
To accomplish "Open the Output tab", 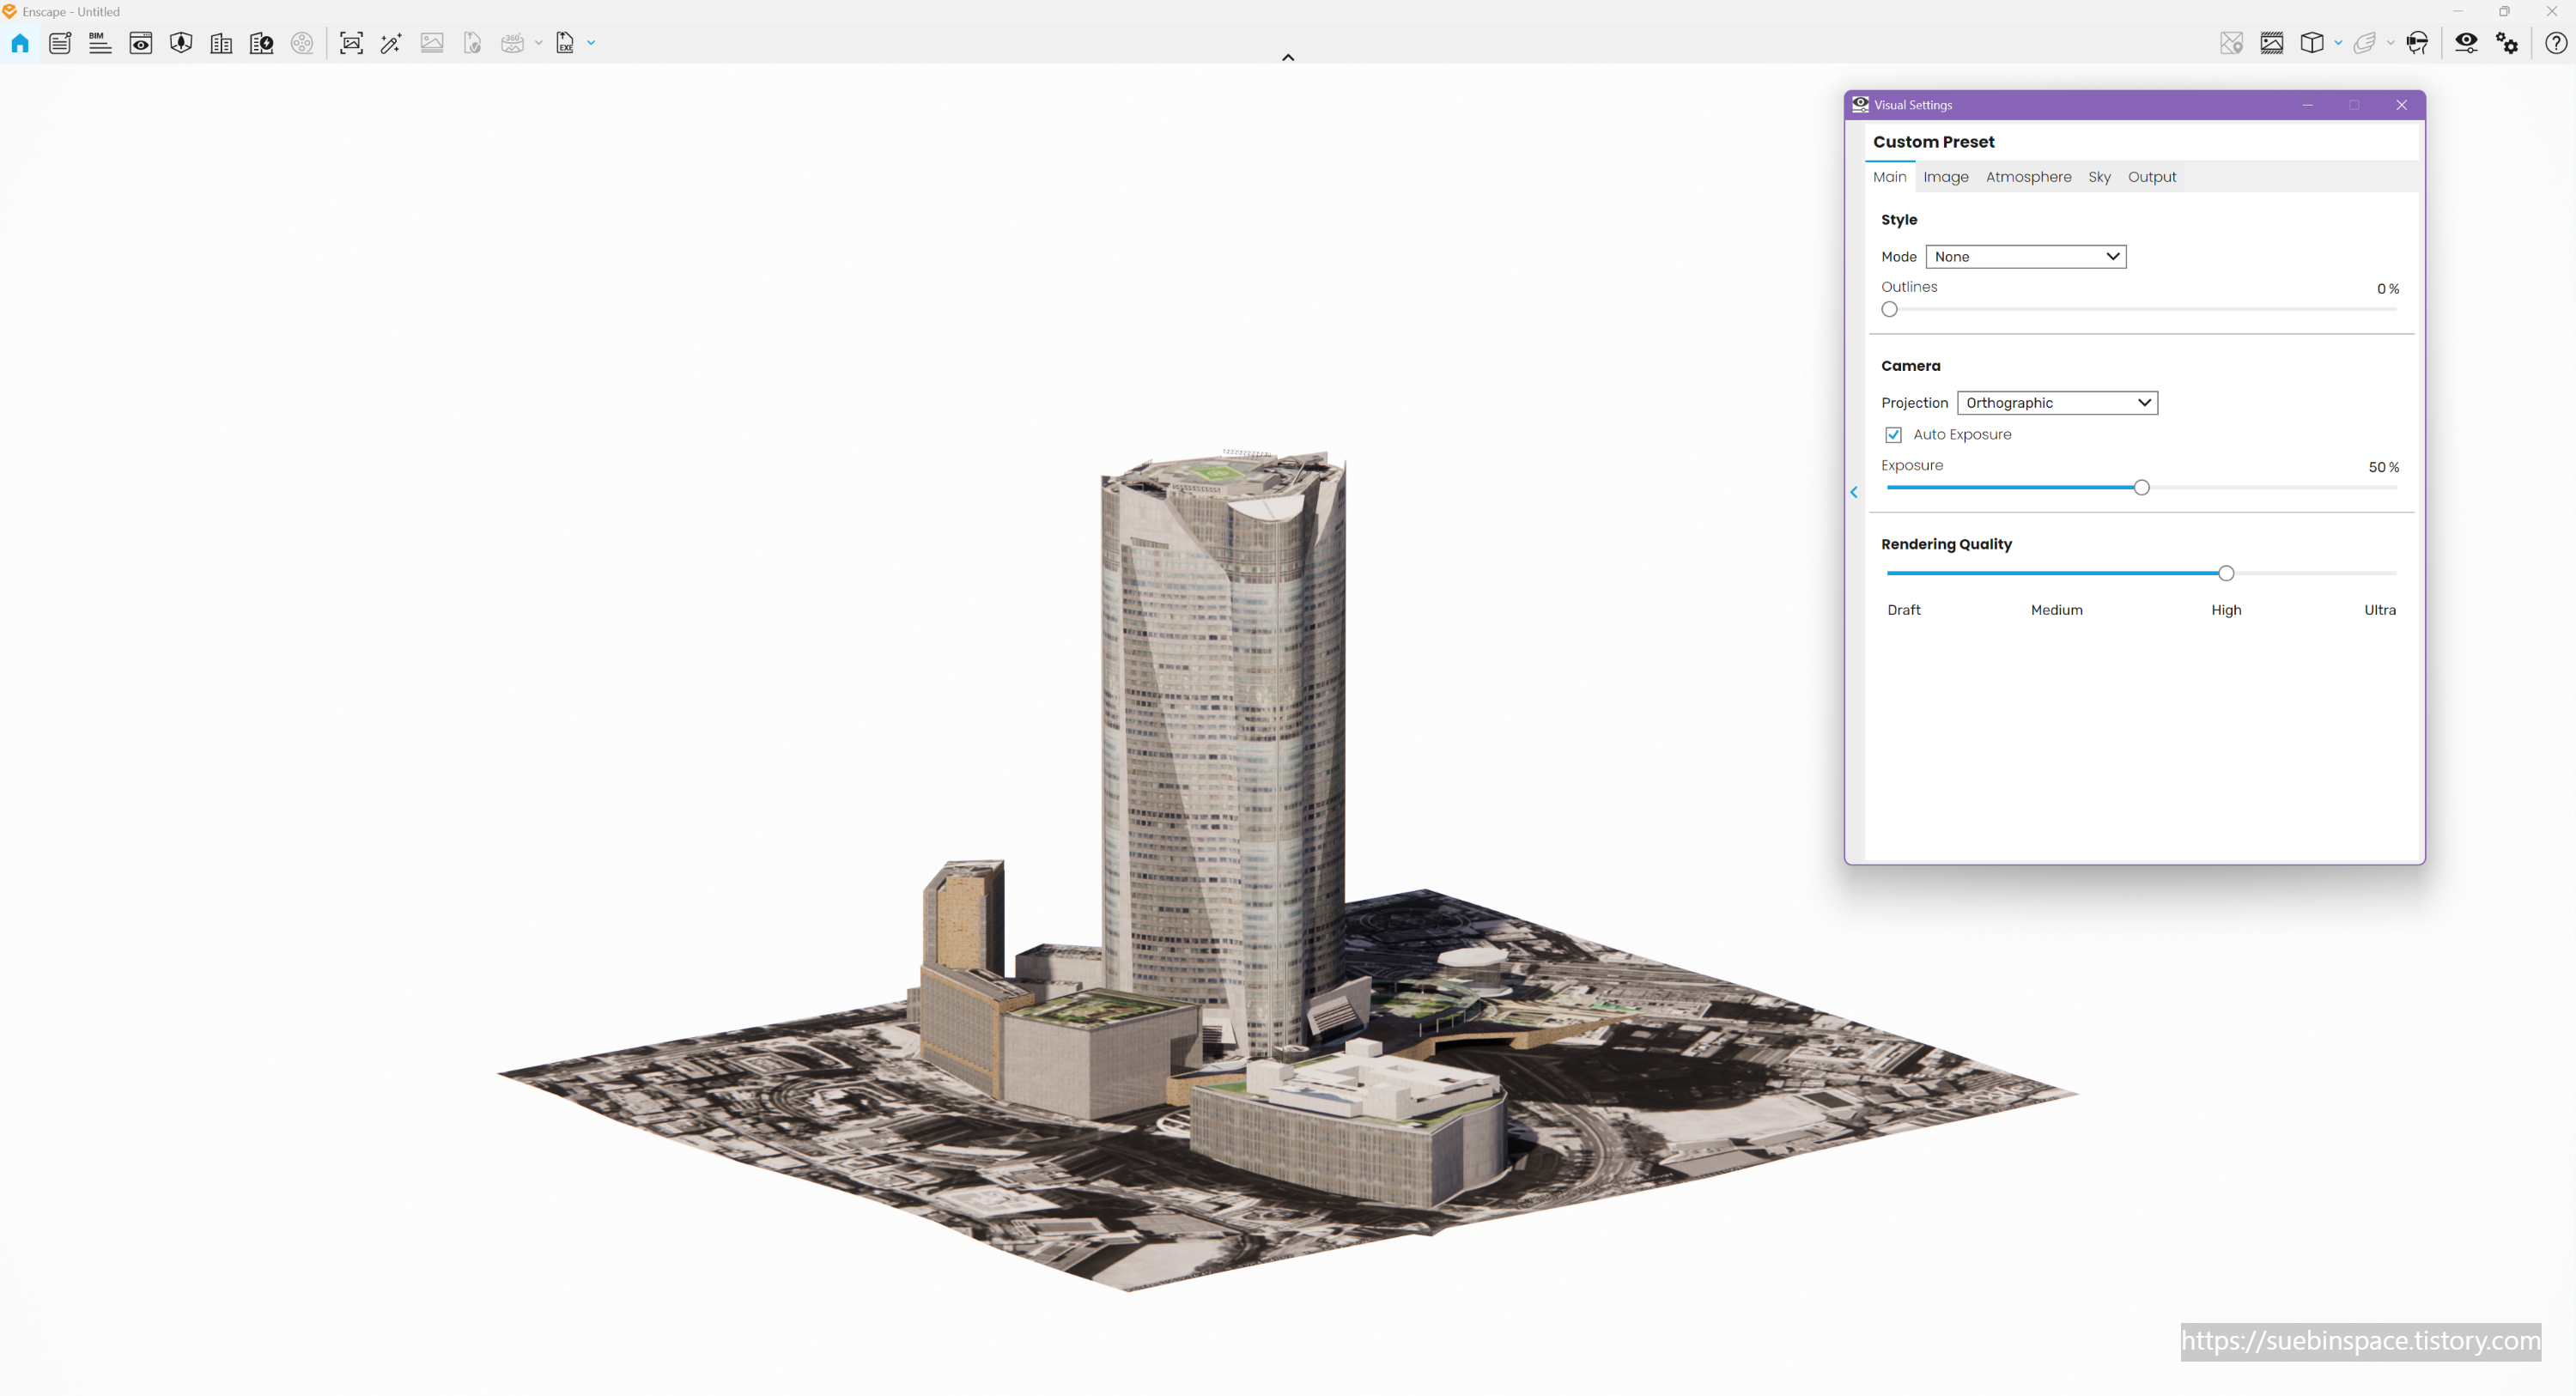I will point(2151,177).
